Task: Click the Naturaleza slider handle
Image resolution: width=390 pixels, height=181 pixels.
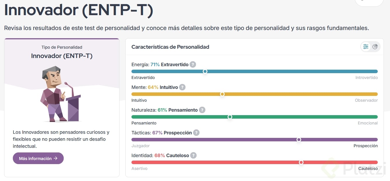Action: [x=230, y=117]
